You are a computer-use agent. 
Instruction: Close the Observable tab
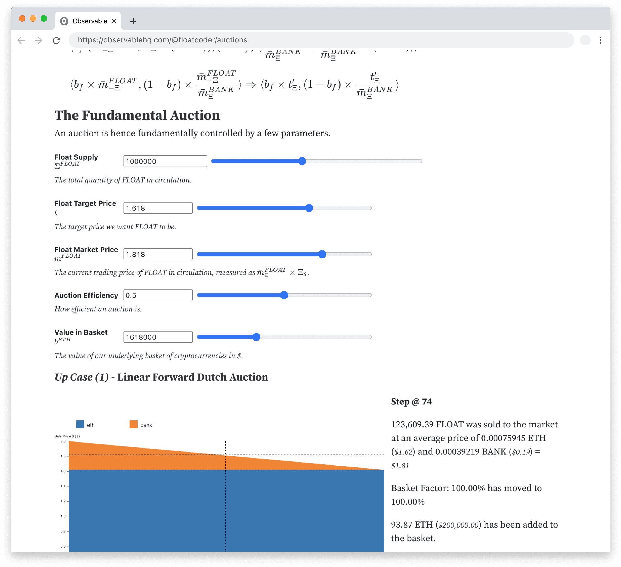(x=114, y=21)
